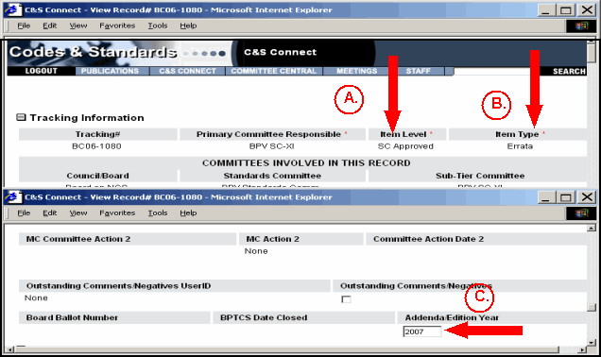Click vertical scrollbar thumb in bottom window
The width and height of the screenshot is (601, 357).
(592, 308)
